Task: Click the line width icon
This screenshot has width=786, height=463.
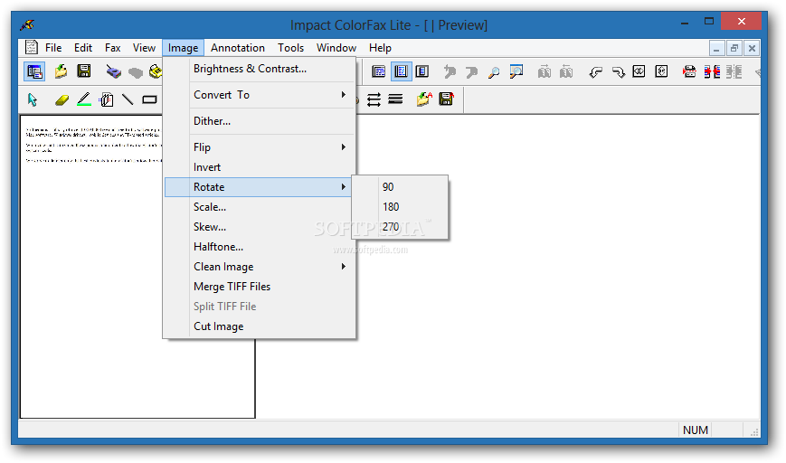Action: point(395,99)
